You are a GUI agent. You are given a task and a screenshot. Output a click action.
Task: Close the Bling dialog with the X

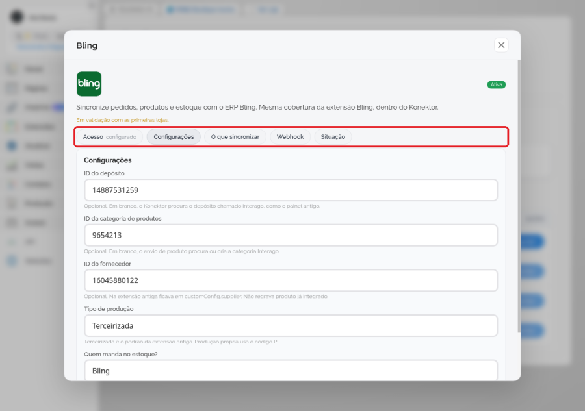coord(501,45)
